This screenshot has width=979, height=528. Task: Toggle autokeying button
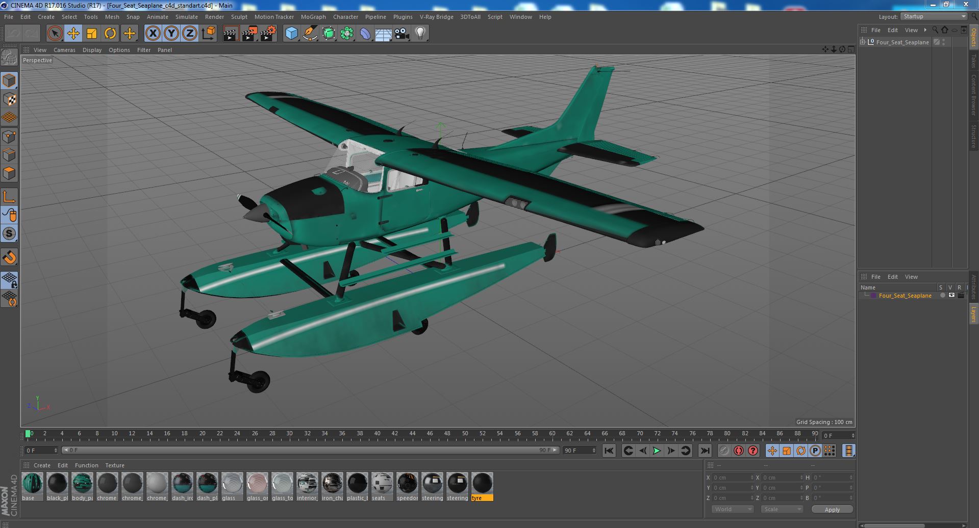click(x=739, y=451)
